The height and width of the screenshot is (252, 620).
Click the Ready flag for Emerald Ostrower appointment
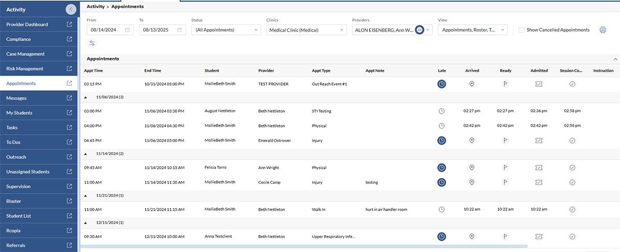pos(505,140)
